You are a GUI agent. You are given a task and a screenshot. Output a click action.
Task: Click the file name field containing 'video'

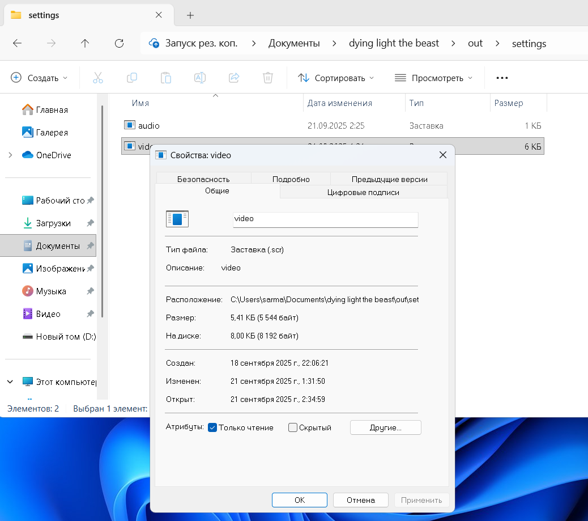pyautogui.click(x=325, y=219)
